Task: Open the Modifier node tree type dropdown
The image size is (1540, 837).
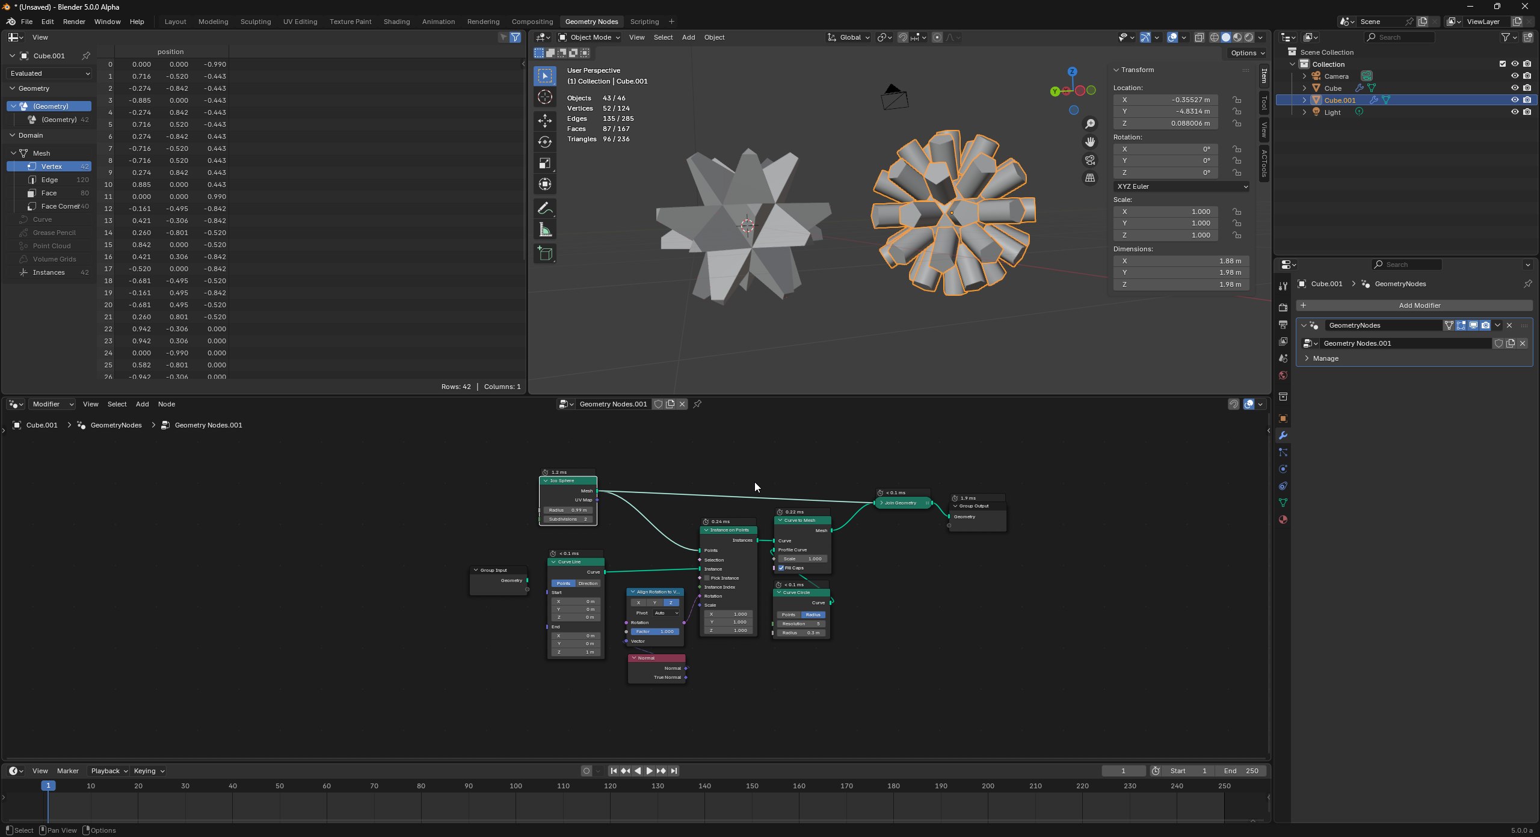Action: point(53,404)
